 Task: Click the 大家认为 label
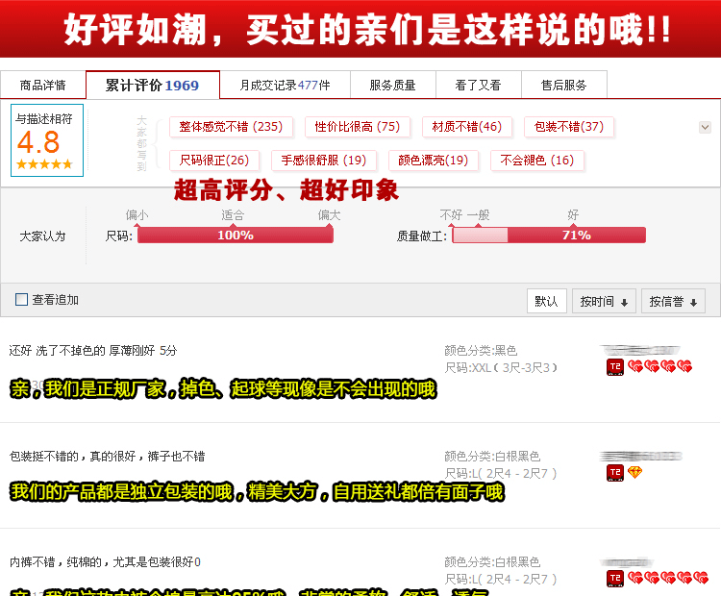[42, 236]
